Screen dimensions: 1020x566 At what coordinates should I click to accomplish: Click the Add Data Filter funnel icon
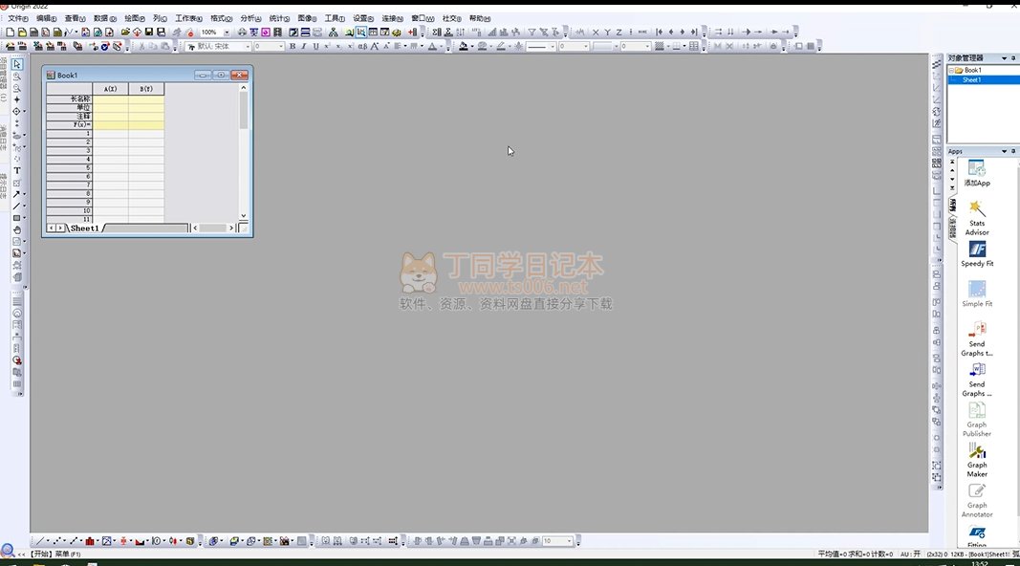pyautogui.click(x=532, y=32)
